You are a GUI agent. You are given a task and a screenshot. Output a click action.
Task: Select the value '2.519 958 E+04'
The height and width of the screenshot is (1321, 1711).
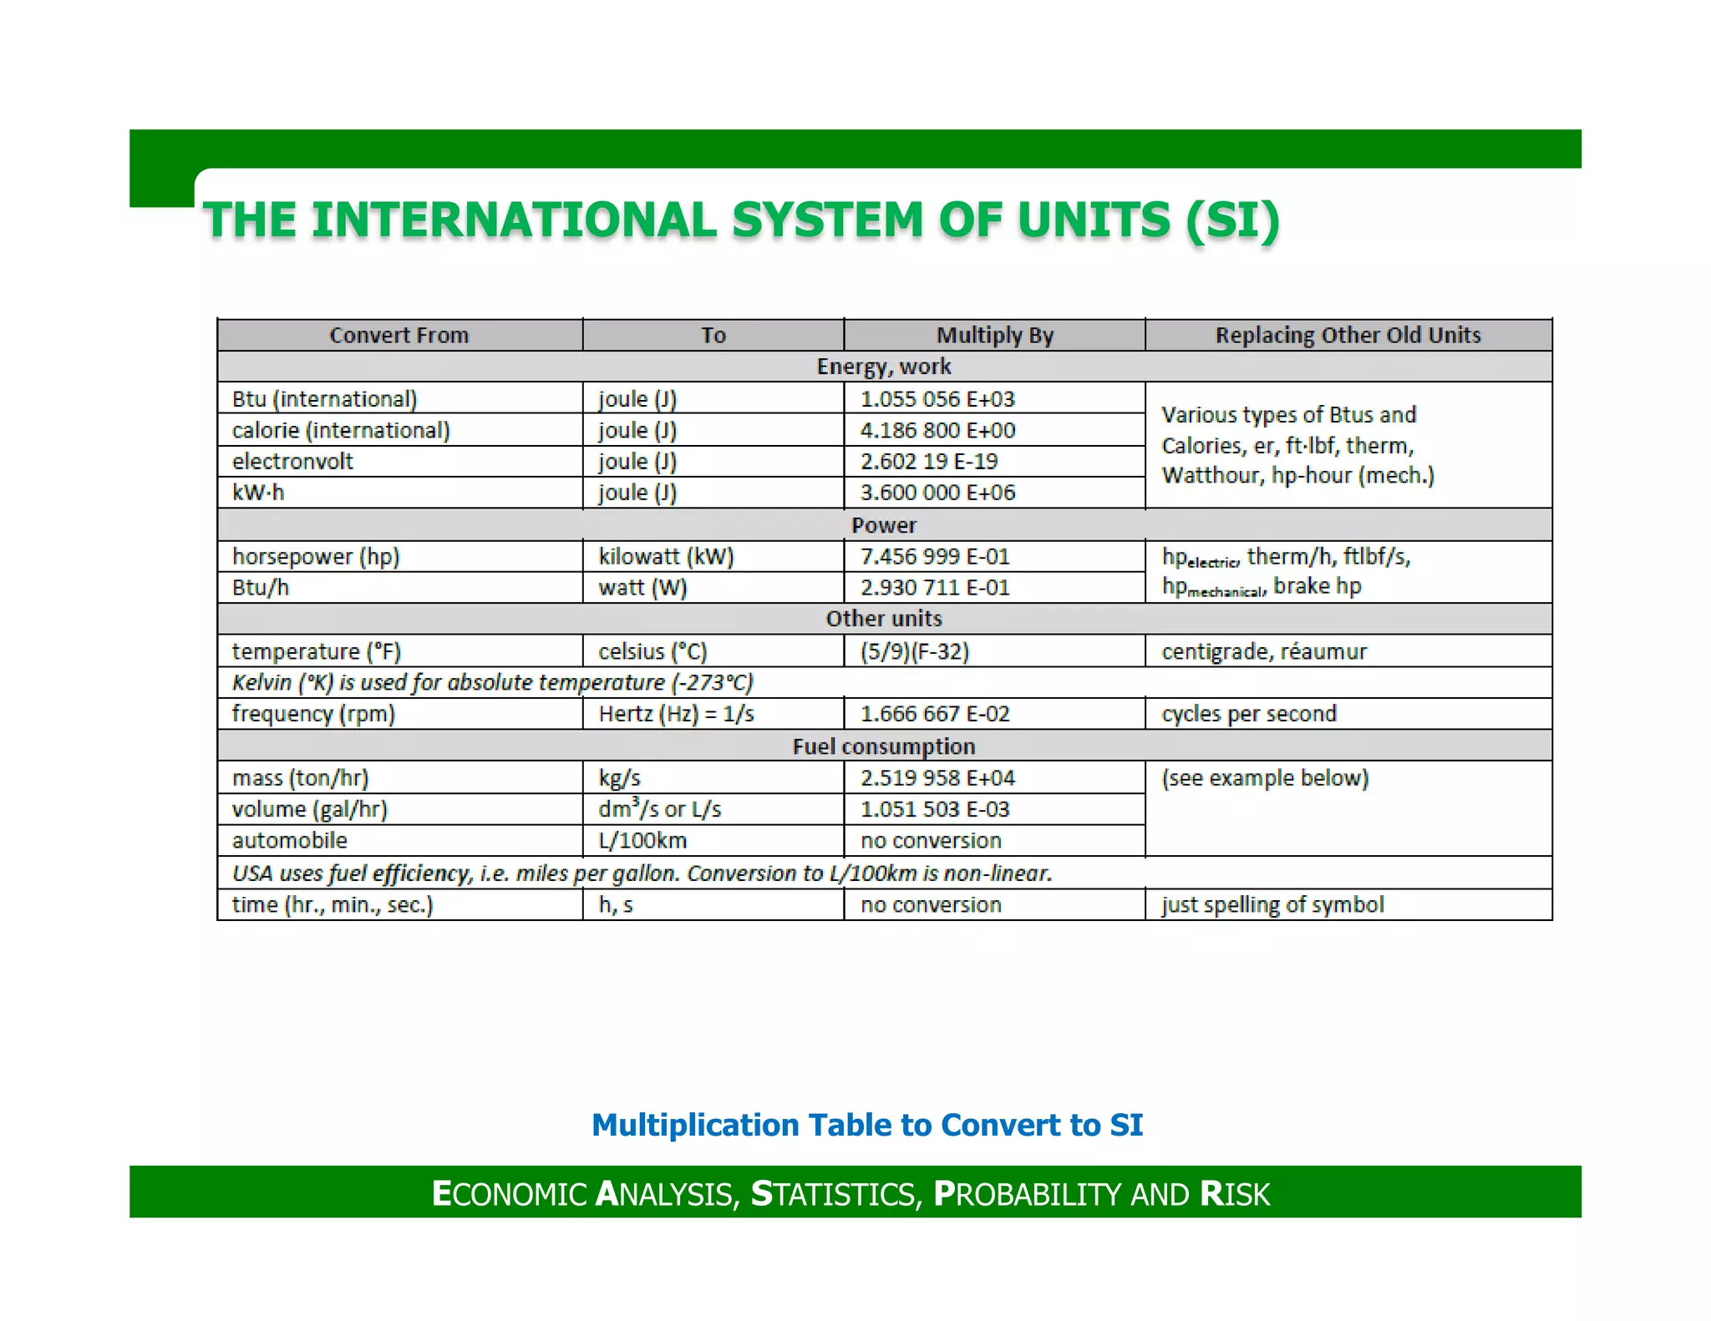(937, 778)
